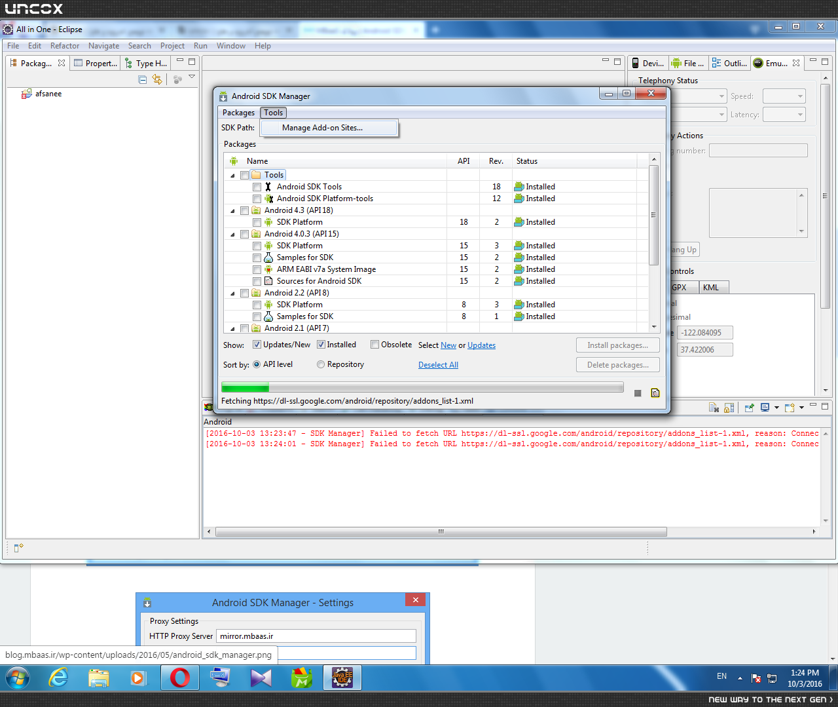Image resolution: width=838 pixels, height=707 pixels.
Task: Click the Android robot icon in Name header
Action: [x=234, y=161]
